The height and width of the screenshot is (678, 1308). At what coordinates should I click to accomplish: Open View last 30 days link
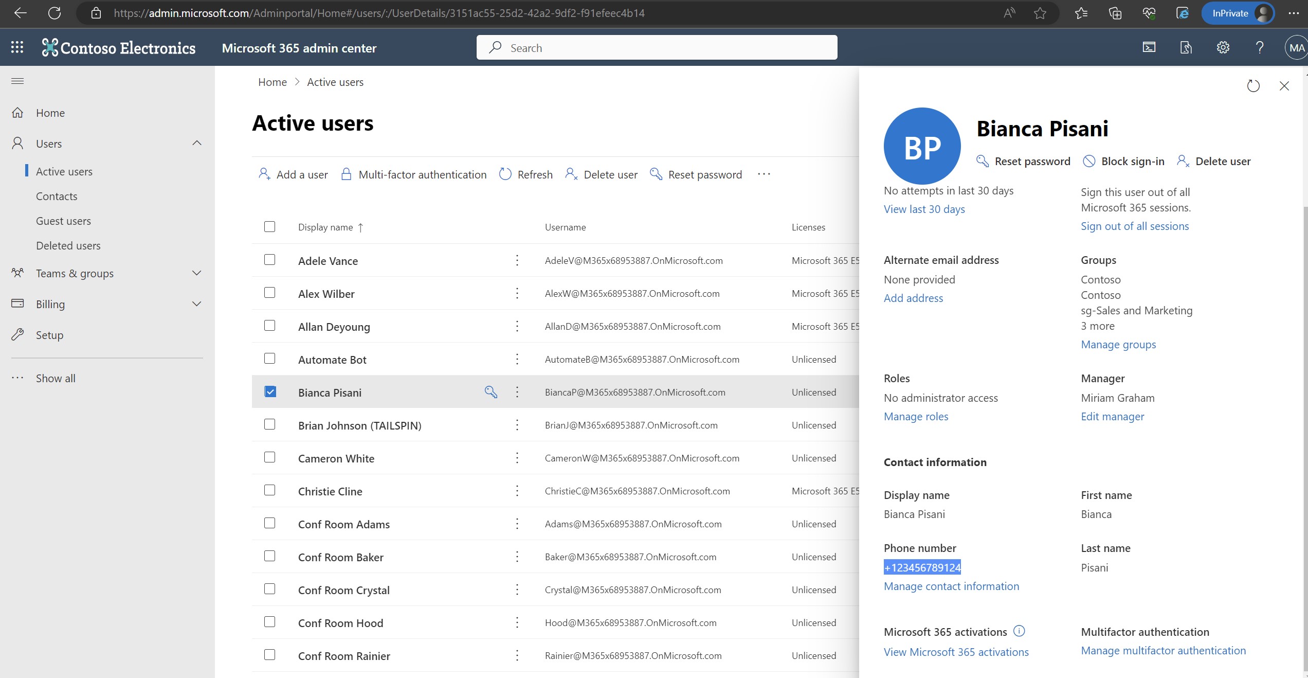click(924, 209)
